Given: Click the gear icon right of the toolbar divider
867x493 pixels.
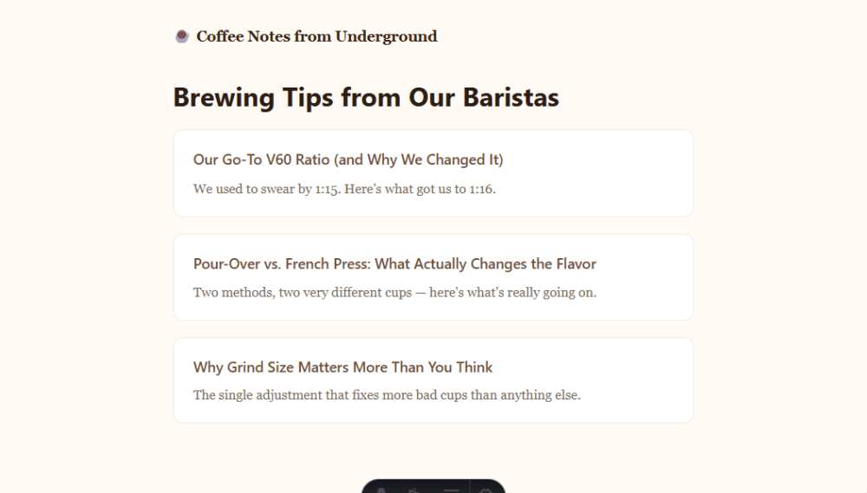Looking at the screenshot, I should coord(486,490).
